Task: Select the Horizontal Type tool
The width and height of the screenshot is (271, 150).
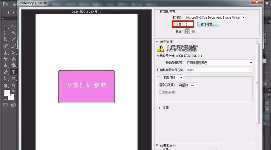Action: (13, 72)
